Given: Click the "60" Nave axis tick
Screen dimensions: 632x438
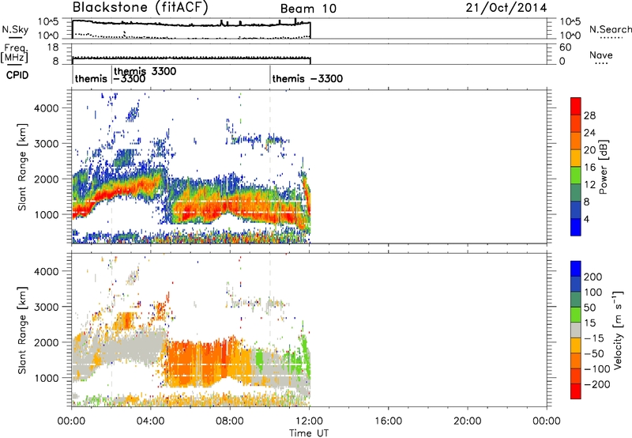Looking at the screenshot, I should pos(565,47).
